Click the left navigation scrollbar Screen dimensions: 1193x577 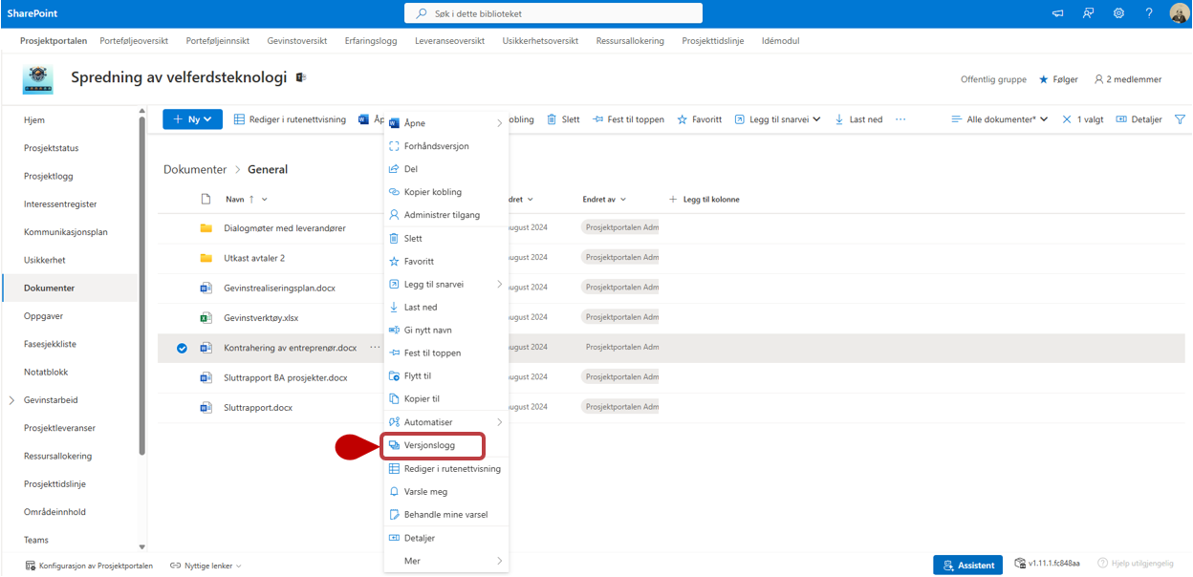[x=142, y=287]
